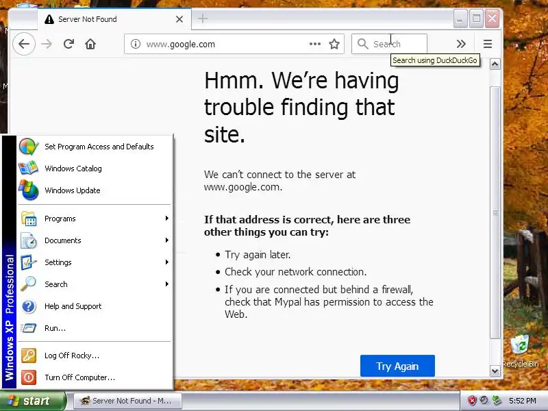Click the Documents icon in Start menu
This screenshot has width=548, height=411.
coord(29,240)
